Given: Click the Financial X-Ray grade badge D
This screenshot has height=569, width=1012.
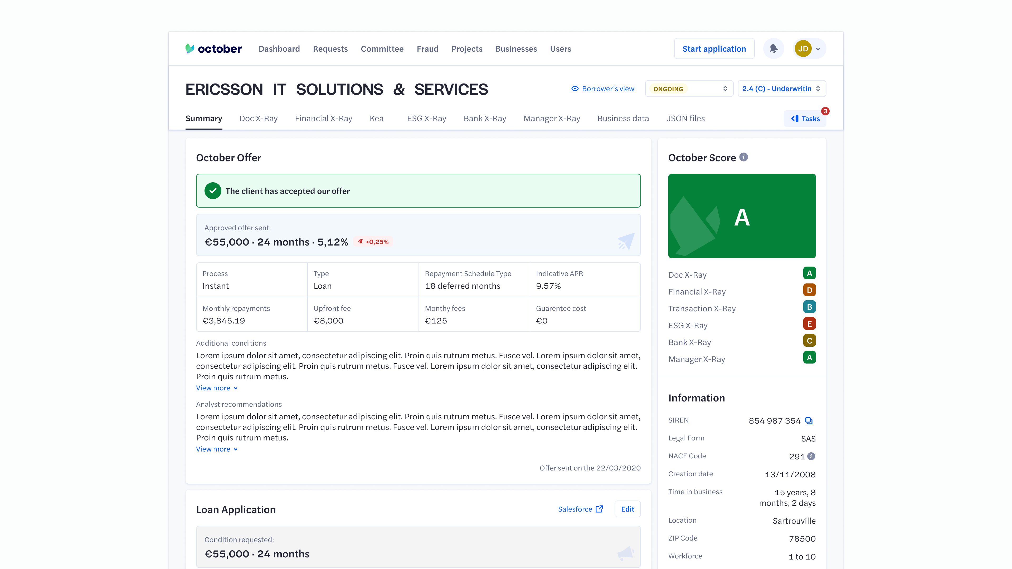Looking at the screenshot, I should [809, 290].
